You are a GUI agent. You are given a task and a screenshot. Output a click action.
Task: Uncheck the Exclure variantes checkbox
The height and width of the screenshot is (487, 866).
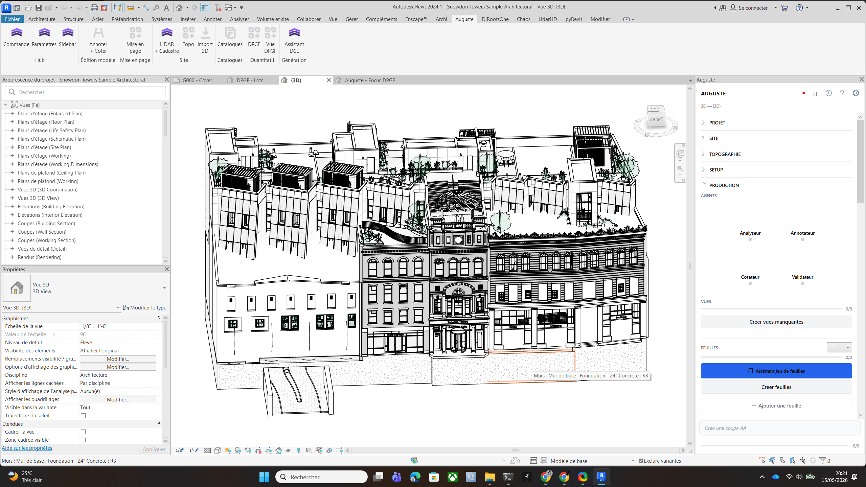[x=641, y=461]
